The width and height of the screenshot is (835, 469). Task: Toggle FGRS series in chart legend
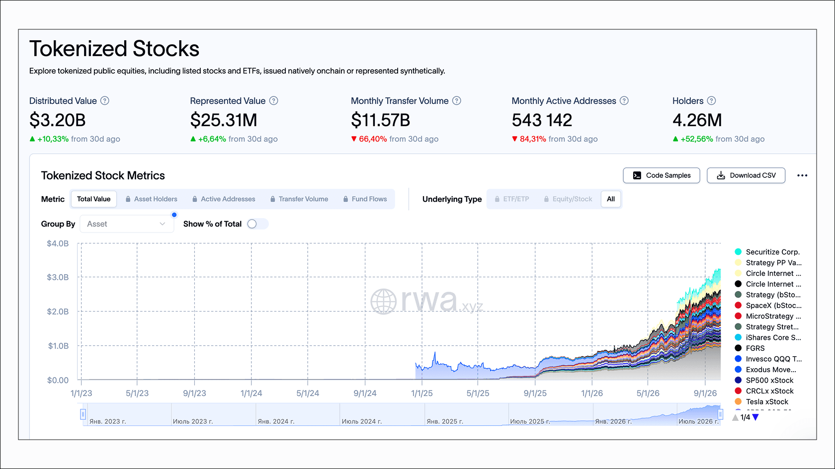(750, 348)
